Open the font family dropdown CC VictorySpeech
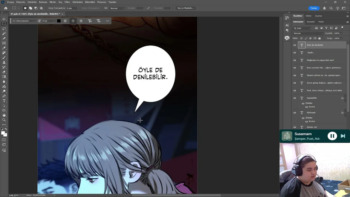 [x=24, y=21]
